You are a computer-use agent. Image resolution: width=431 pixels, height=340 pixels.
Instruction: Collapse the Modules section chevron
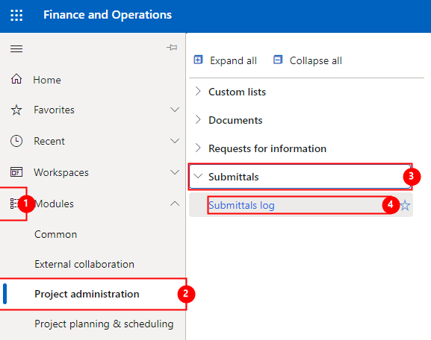coord(175,204)
